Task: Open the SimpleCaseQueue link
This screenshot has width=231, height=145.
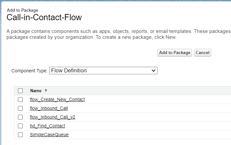Action: point(49,135)
